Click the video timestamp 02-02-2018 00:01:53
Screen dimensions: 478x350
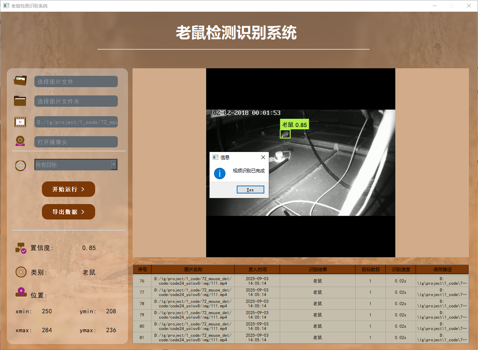pyautogui.click(x=247, y=113)
